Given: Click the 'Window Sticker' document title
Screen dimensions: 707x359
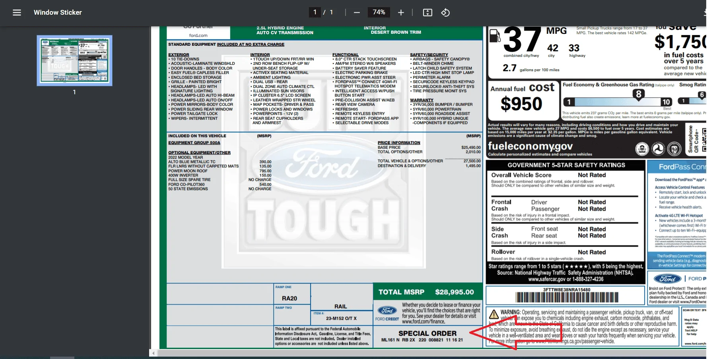Looking at the screenshot, I should click(x=58, y=13).
